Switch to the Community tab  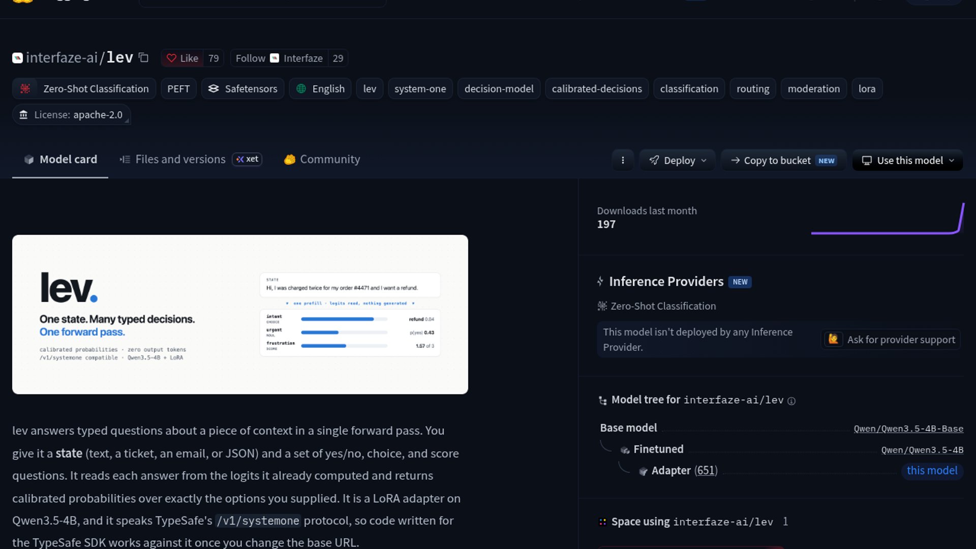322,160
